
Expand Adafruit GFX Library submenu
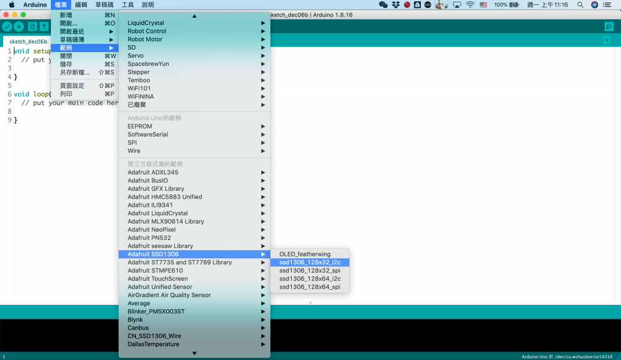tap(195, 188)
